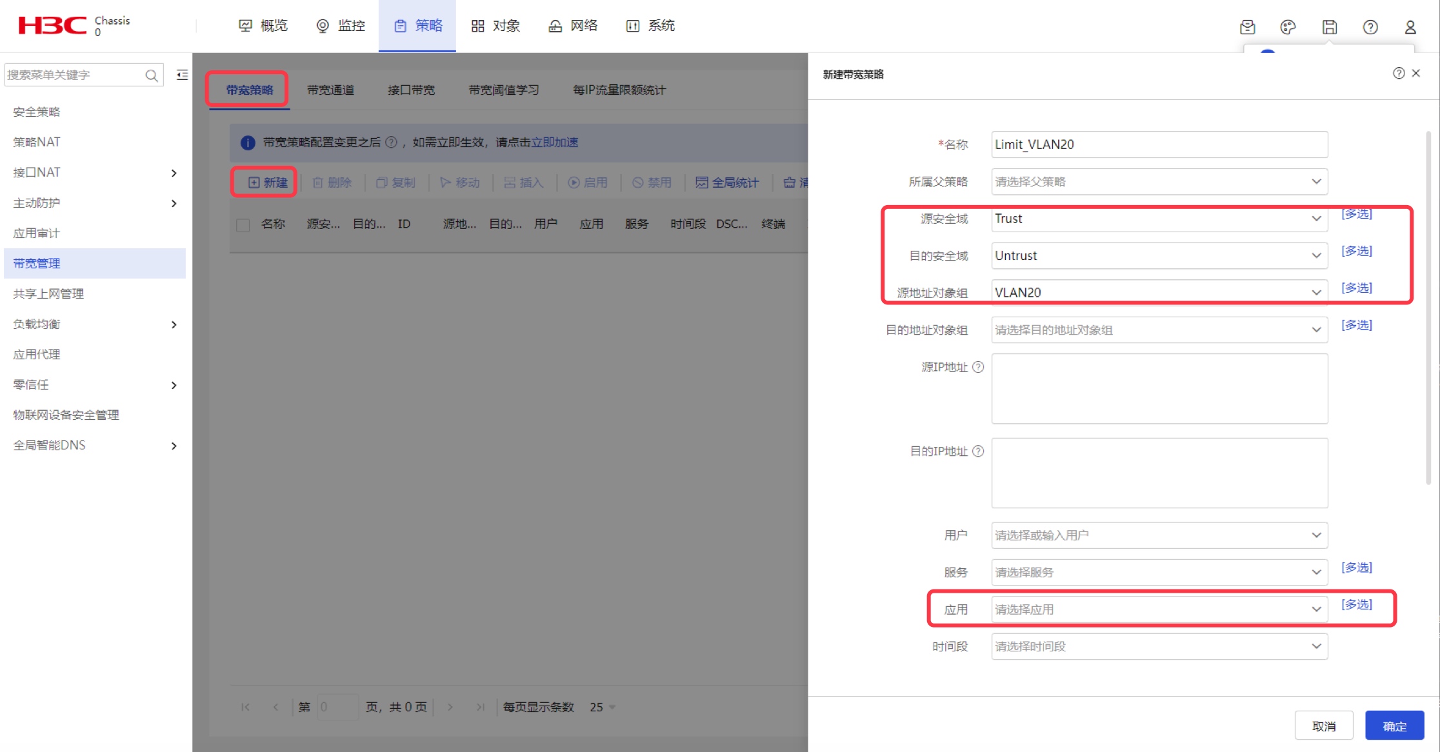This screenshot has width=1440, height=752.
Task: Select the 每IP流量限额统计 tab
Action: [x=619, y=90]
